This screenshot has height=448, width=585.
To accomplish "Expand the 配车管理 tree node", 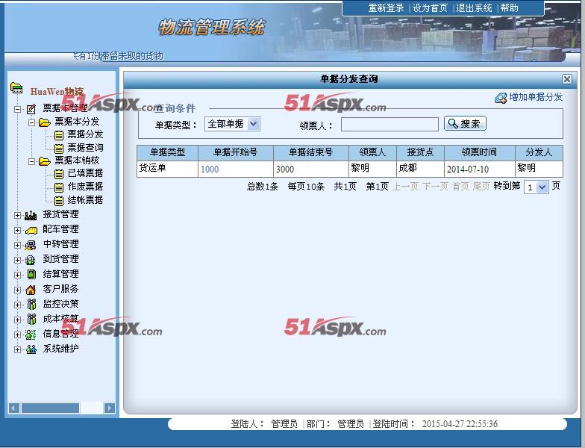I will [18, 230].
